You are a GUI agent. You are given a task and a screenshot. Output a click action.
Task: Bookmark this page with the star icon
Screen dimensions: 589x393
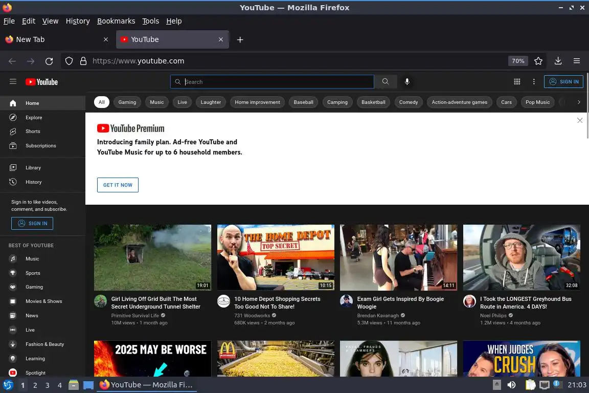[538, 61]
